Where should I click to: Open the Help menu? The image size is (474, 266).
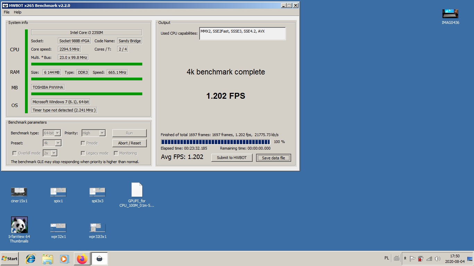point(18,12)
